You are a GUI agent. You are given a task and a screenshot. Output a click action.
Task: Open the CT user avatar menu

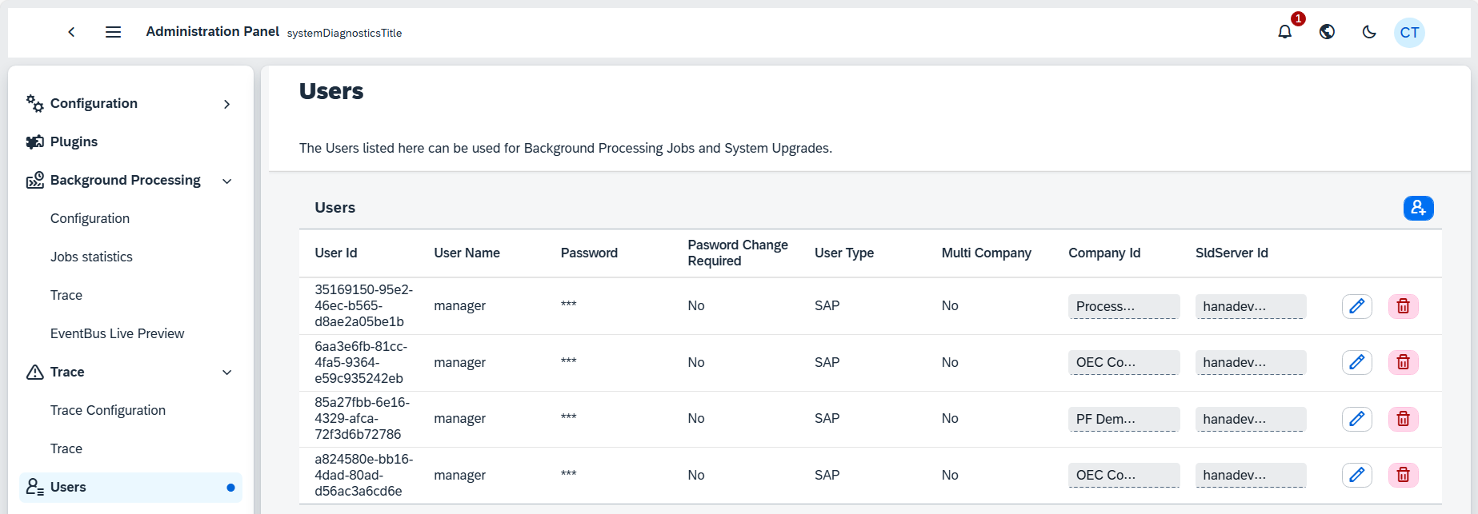[x=1409, y=33]
